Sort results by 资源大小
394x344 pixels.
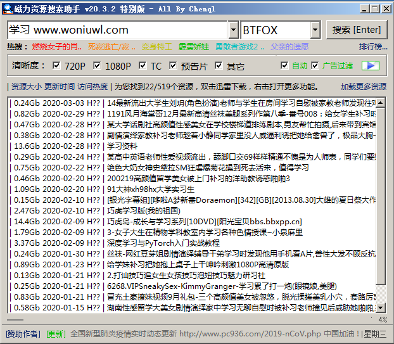27,87
